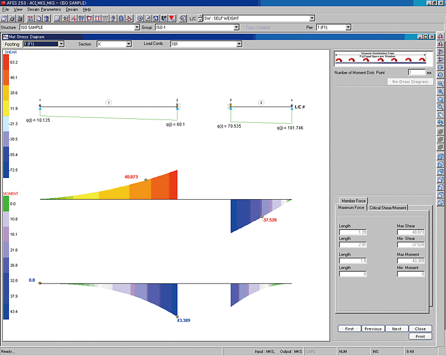Image resolution: width=446 pixels, height=356 pixels.
Task: Open the File menu
Action: [x=6, y=9]
